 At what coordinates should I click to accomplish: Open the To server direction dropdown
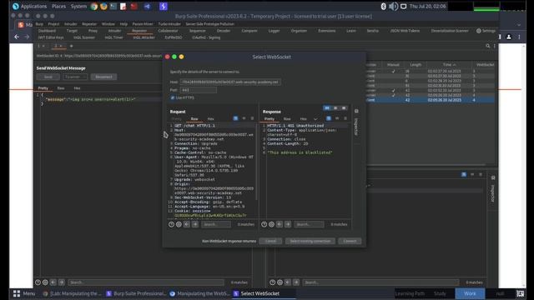pos(75,77)
